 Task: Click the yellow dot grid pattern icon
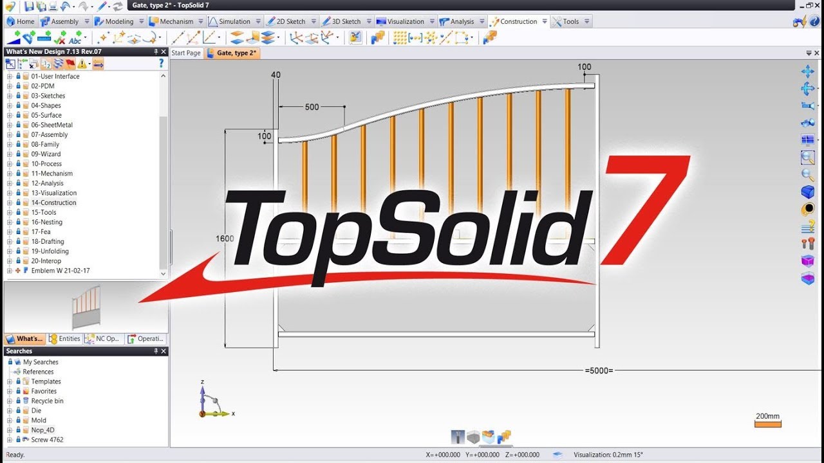(x=400, y=38)
